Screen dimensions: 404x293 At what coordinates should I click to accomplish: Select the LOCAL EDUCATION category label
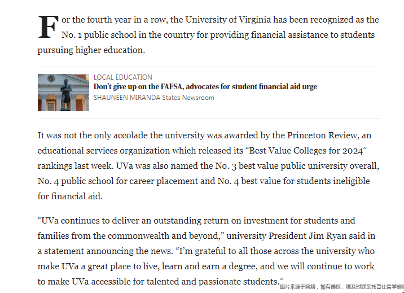(x=122, y=77)
